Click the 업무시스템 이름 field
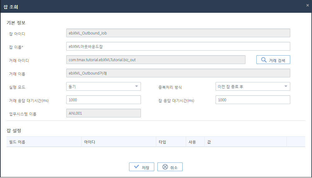The image size is (312, 178). (104, 113)
